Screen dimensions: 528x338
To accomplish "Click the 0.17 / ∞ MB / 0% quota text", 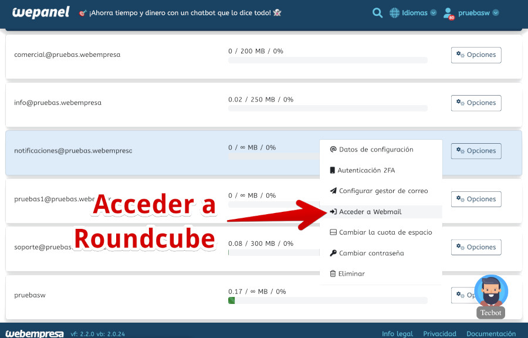I will coord(257,292).
